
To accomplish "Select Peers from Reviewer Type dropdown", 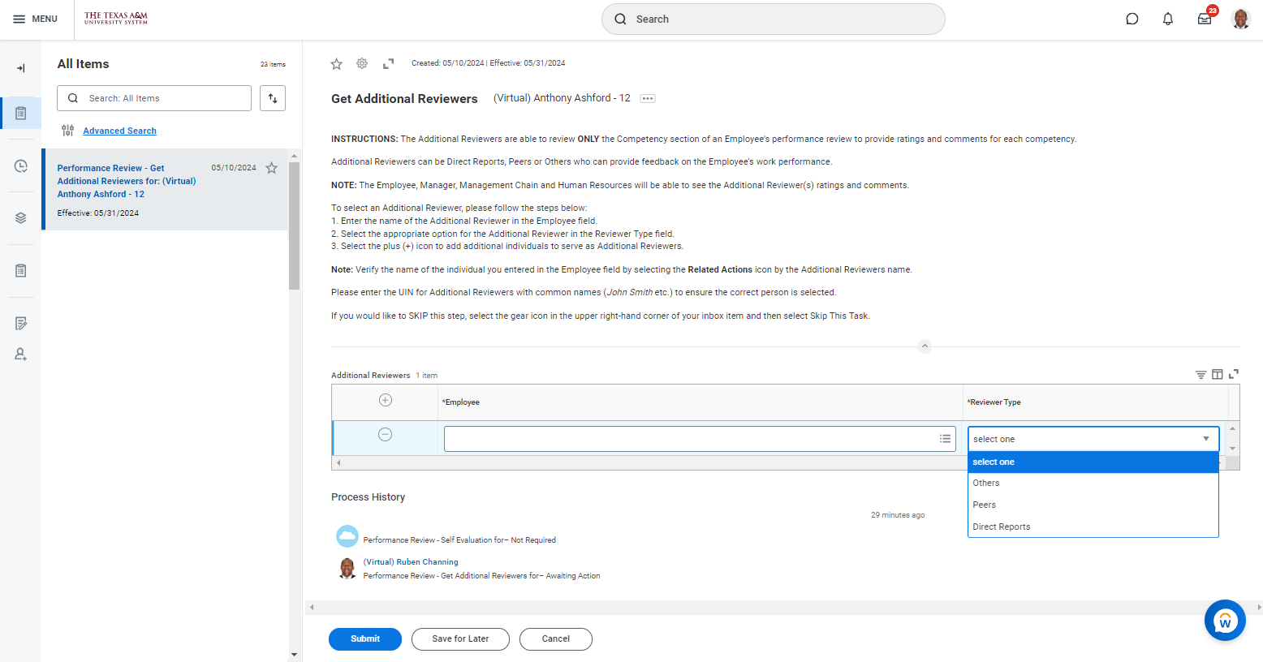I will point(984,505).
